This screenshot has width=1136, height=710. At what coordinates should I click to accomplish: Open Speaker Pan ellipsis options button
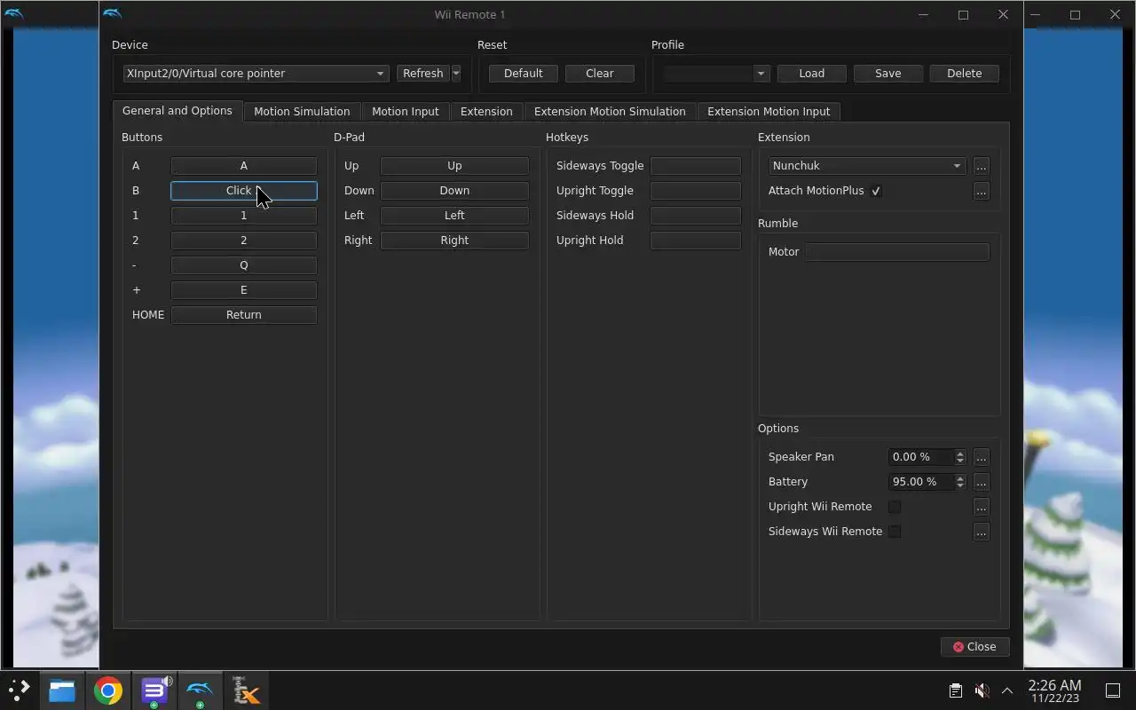coord(981,457)
